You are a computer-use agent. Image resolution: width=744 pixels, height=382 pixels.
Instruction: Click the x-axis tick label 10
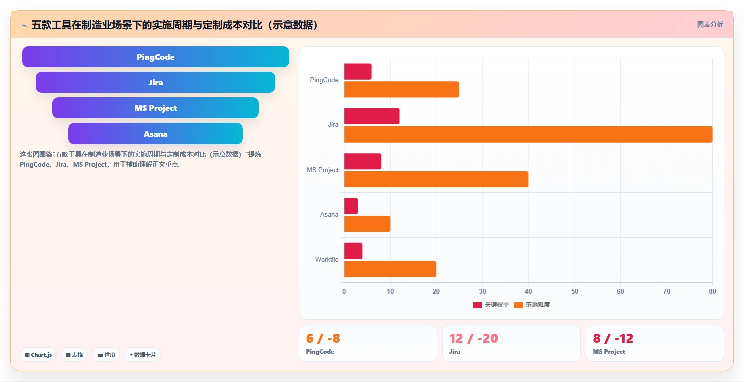390,292
